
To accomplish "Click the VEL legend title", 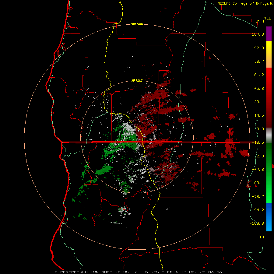I will coord(267,18).
